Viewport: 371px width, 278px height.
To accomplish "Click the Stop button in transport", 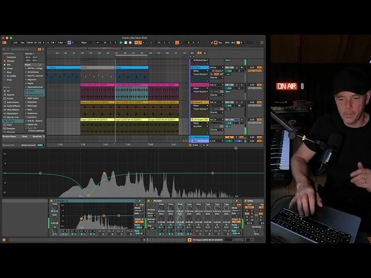I will tap(126, 42).
